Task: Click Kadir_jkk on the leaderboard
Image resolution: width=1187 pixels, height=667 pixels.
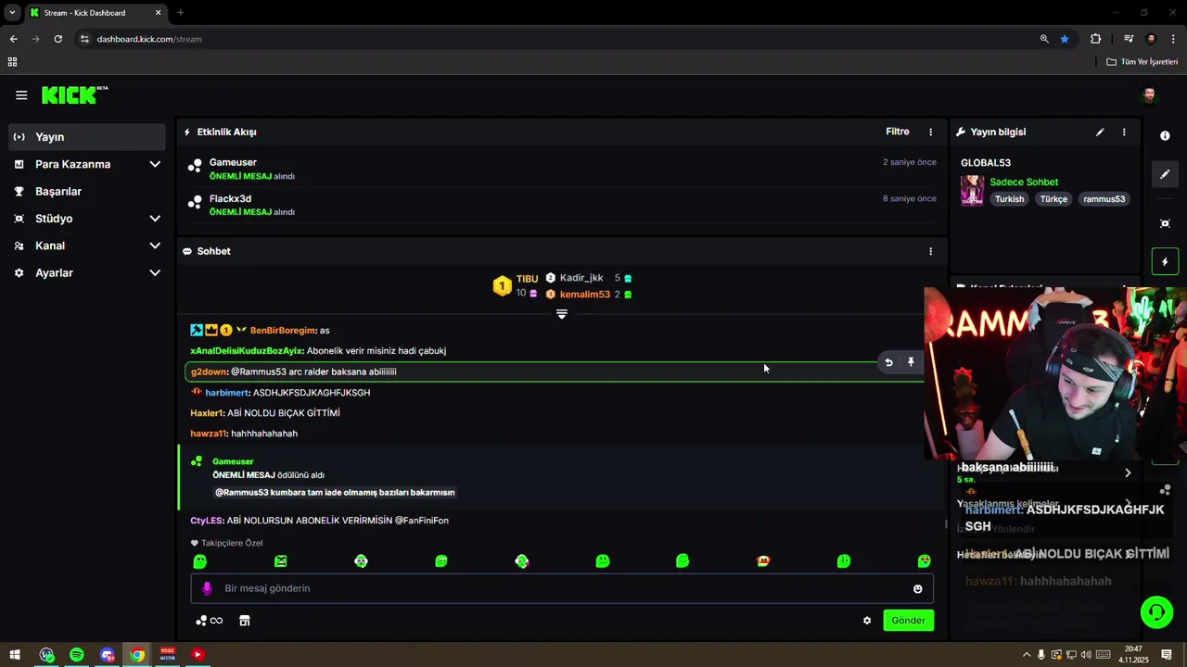Action: point(581,278)
